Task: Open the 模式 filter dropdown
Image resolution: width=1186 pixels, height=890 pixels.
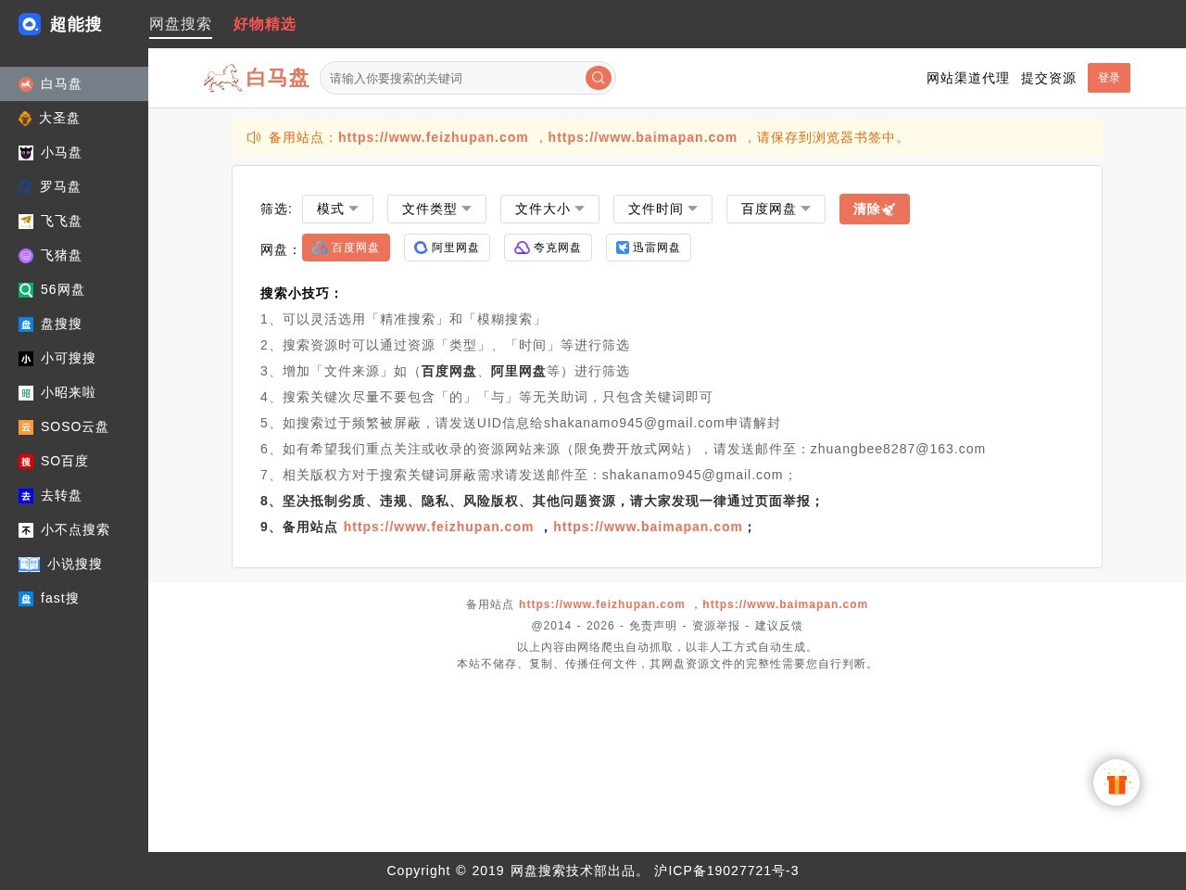Action: pyautogui.click(x=337, y=209)
